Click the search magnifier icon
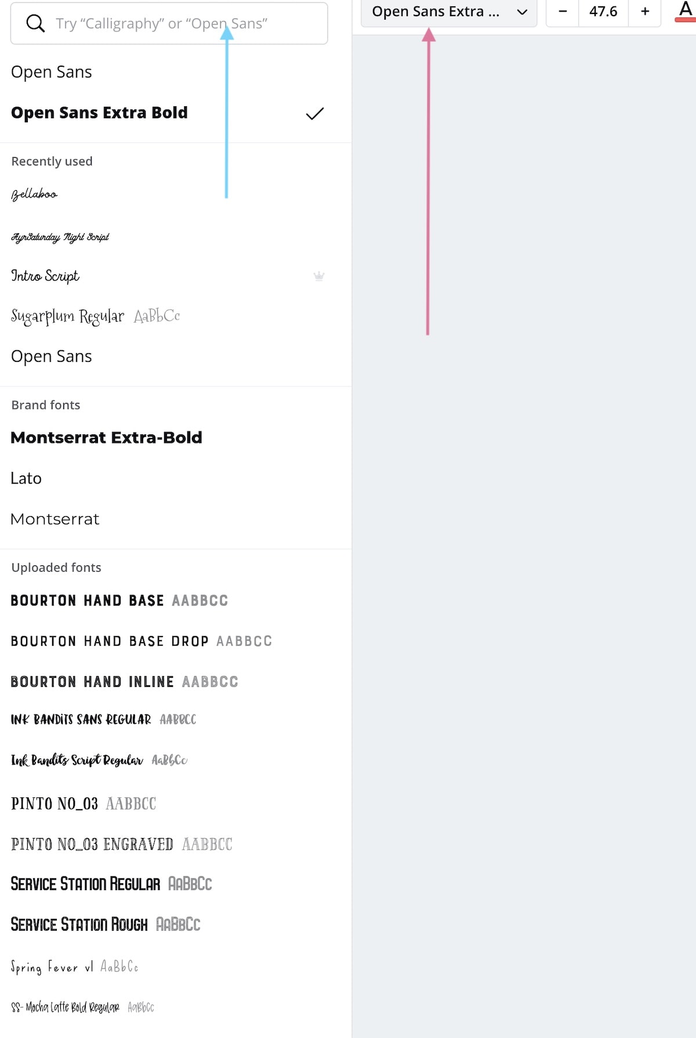 point(35,23)
